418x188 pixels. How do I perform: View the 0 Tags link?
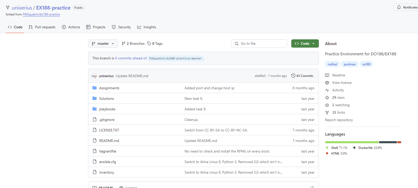(155, 43)
